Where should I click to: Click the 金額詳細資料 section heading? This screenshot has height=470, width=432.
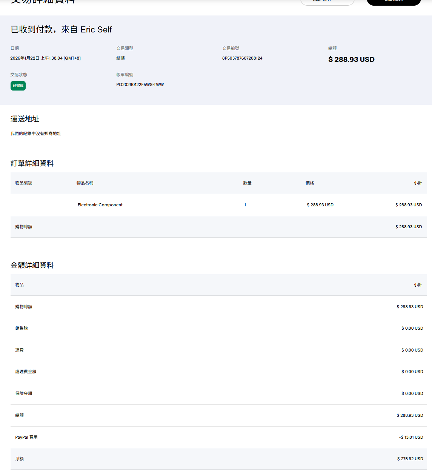[x=32, y=265]
